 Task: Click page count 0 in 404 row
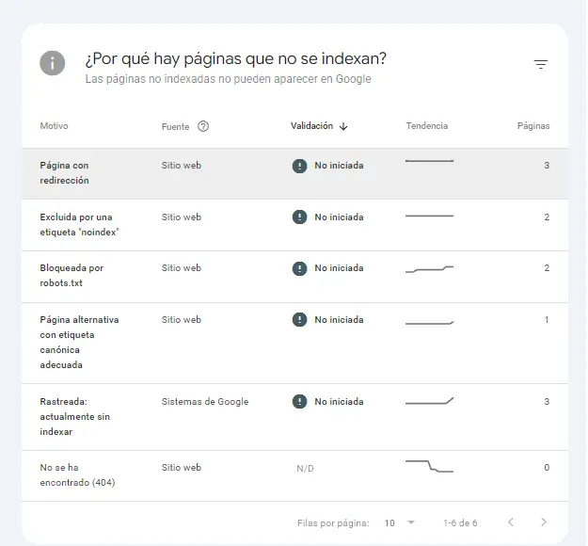click(x=547, y=468)
